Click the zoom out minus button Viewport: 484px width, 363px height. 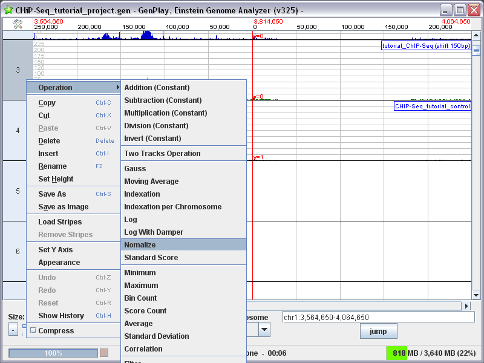coord(13,330)
